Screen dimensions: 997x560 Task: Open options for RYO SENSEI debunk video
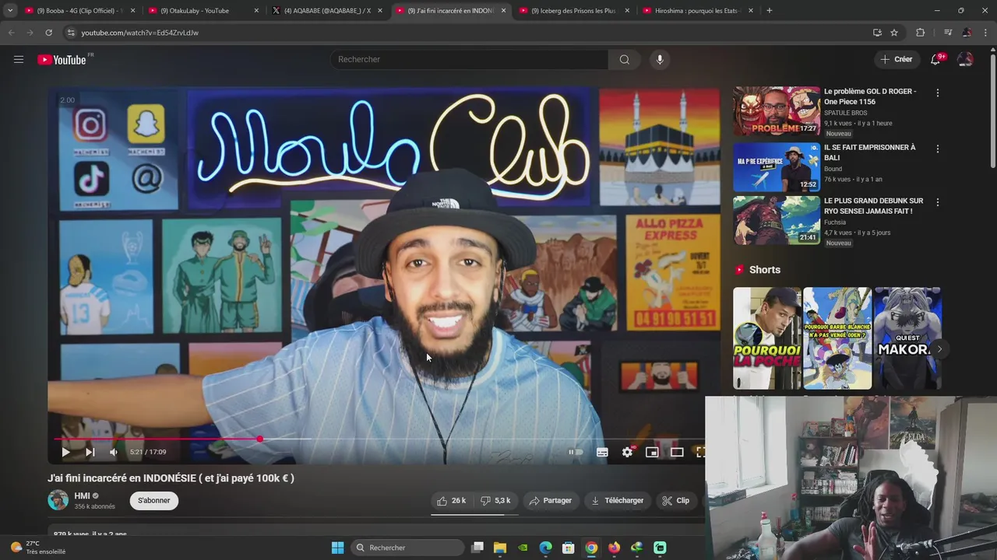pos(937,202)
